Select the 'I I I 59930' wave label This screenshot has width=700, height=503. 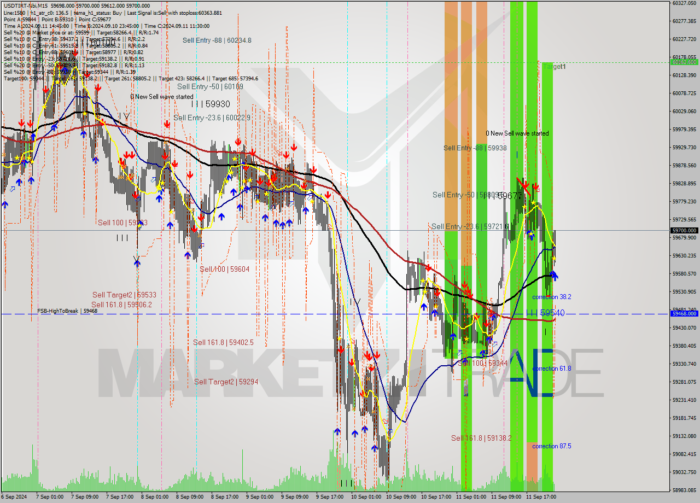tap(211, 104)
